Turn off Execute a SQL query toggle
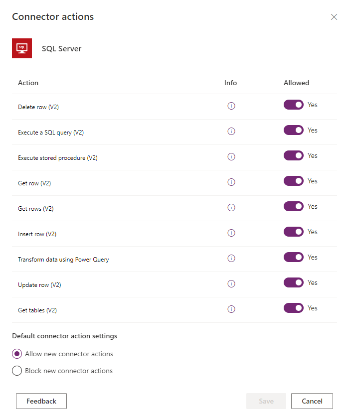The height and width of the screenshot is (414, 348). pos(294,131)
